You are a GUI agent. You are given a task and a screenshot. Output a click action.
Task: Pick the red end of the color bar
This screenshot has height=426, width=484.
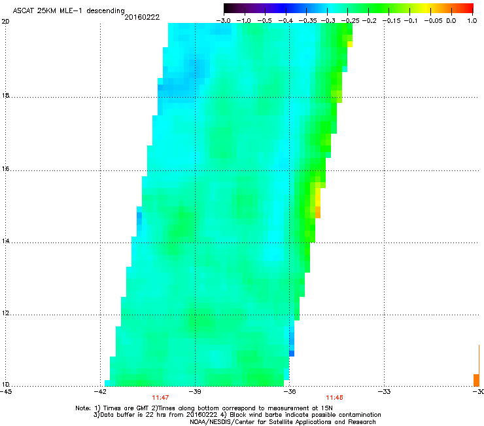(x=469, y=8)
